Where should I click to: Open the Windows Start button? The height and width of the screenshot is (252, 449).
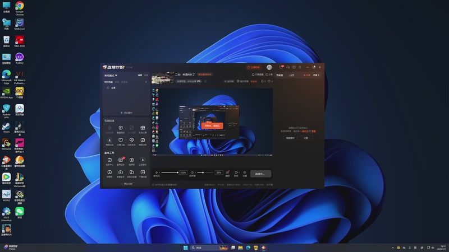(186, 248)
